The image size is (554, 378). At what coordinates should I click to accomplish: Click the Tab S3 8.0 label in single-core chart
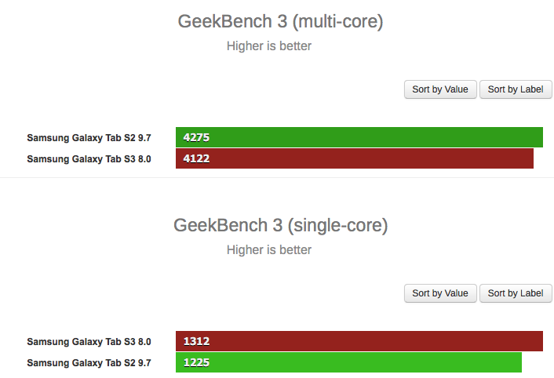coord(89,342)
